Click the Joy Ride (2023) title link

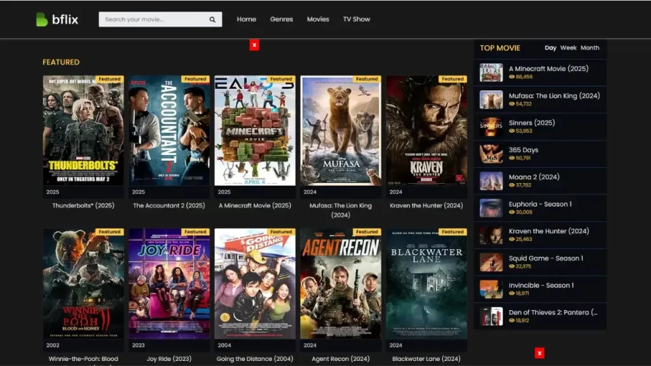(x=169, y=358)
